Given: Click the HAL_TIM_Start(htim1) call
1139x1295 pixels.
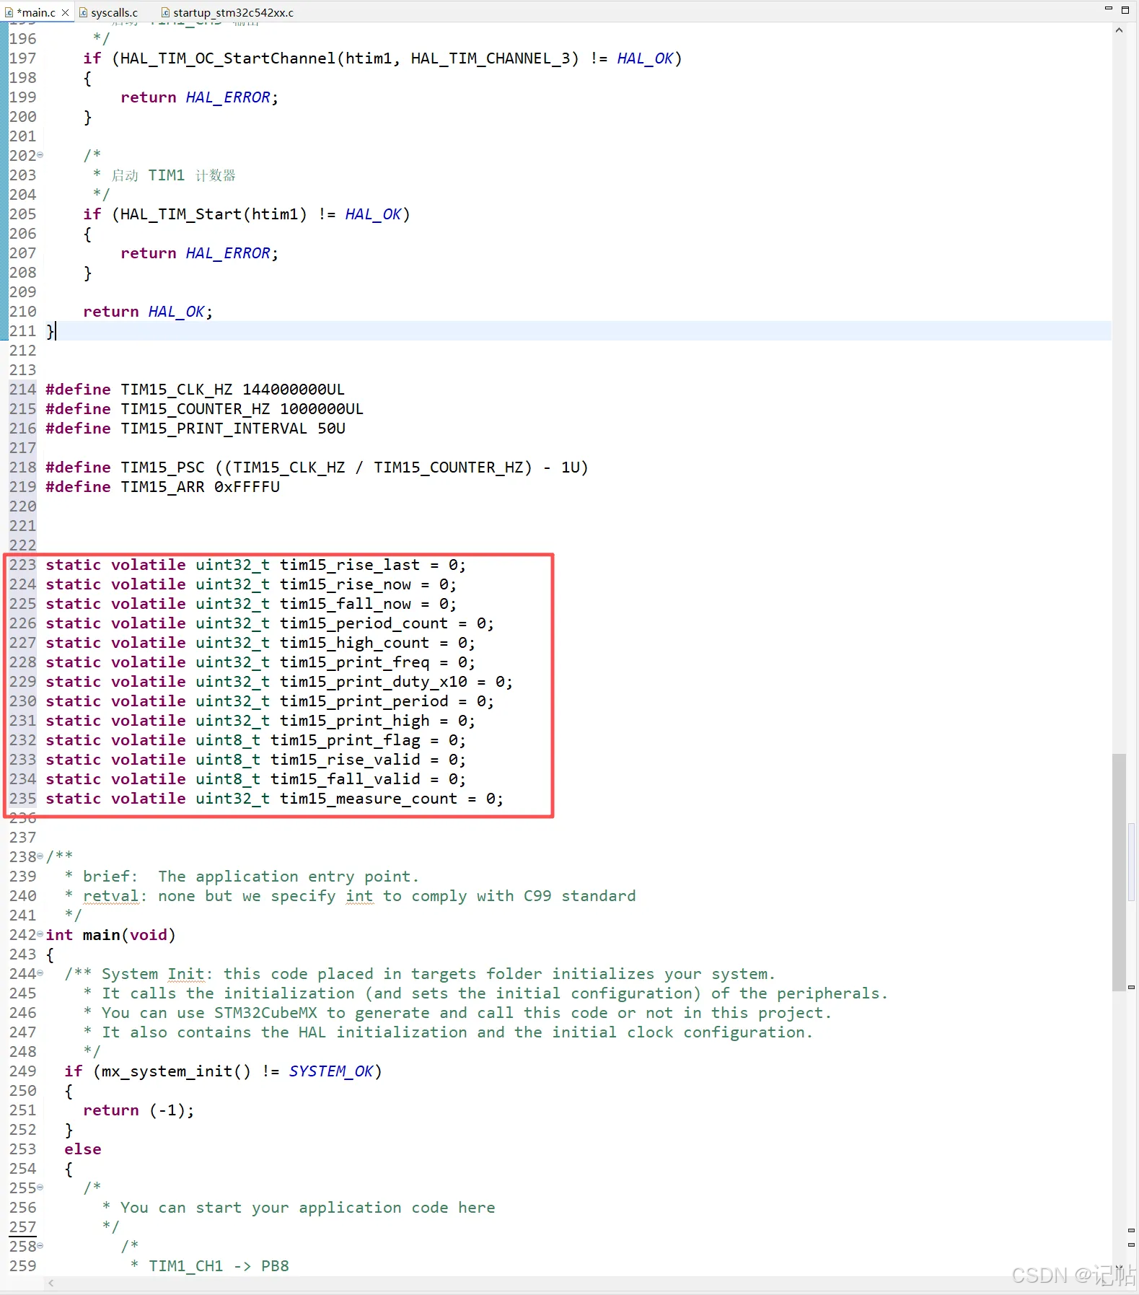Looking at the screenshot, I should pos(214,214).
